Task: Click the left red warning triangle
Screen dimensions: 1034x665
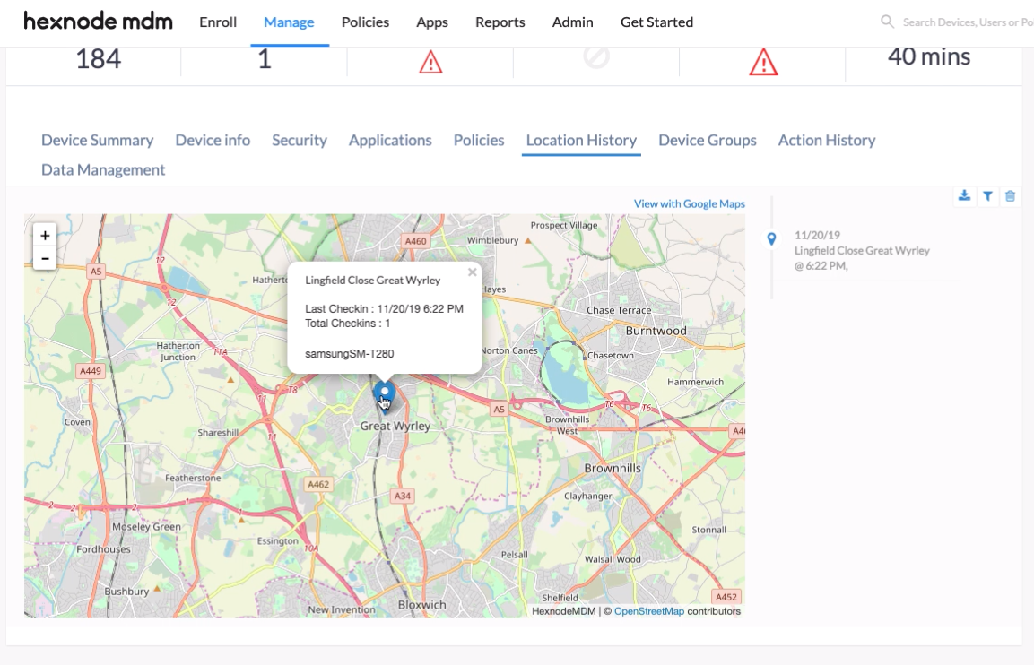Action: tap(430, 63)
